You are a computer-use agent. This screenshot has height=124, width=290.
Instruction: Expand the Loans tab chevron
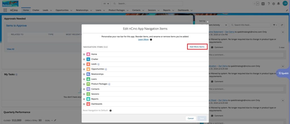coord(104,10)
